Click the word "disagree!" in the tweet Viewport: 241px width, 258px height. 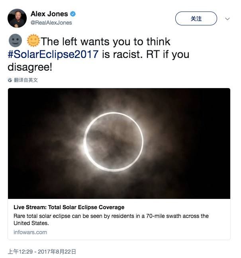point(30,67)
